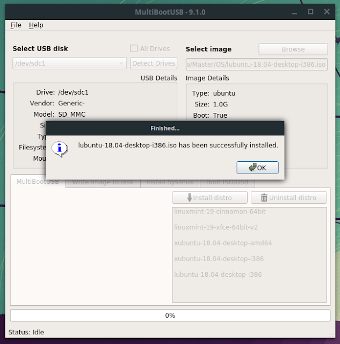Image resolution: width=340 pixels, height=344 pixels.
Task: Click the 0% progress bar
Action: pos(170,316)
